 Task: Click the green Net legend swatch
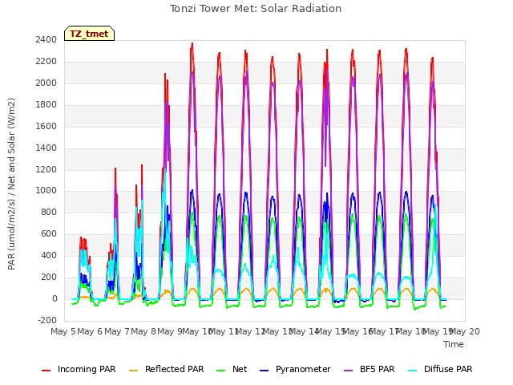click(x=221, y=371)
